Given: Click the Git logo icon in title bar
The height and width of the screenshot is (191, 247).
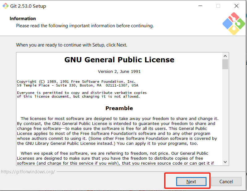Looking at the screenshot, I should coord(6,6).
